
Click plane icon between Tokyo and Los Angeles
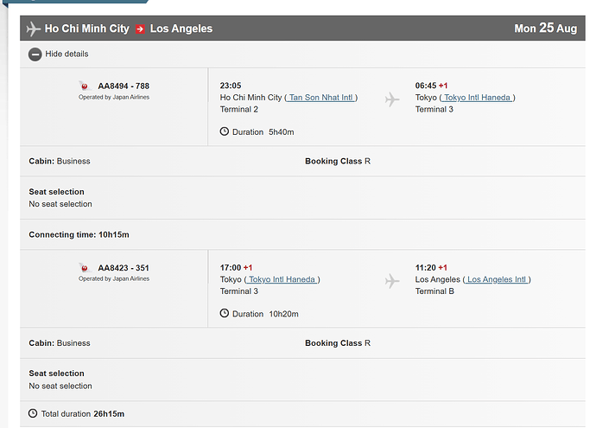click(x=392, y=282)
